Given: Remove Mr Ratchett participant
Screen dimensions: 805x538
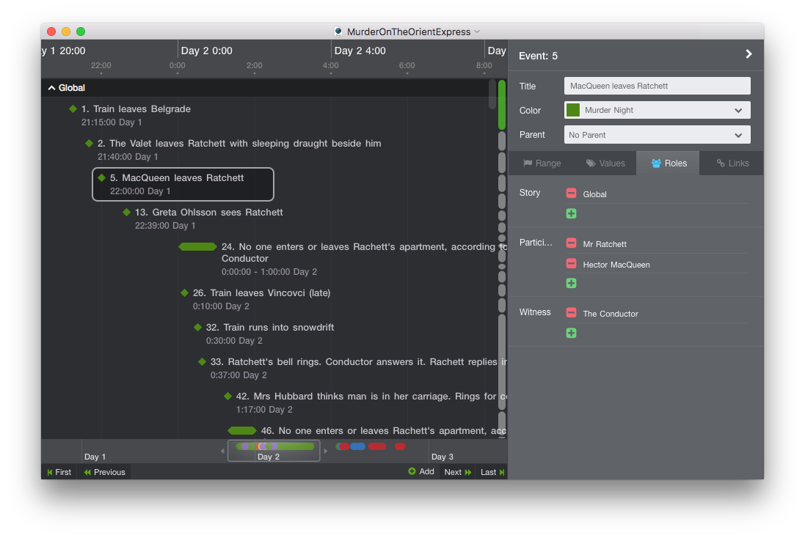Looking at the screenshot, I should click(x=571, y=243).
